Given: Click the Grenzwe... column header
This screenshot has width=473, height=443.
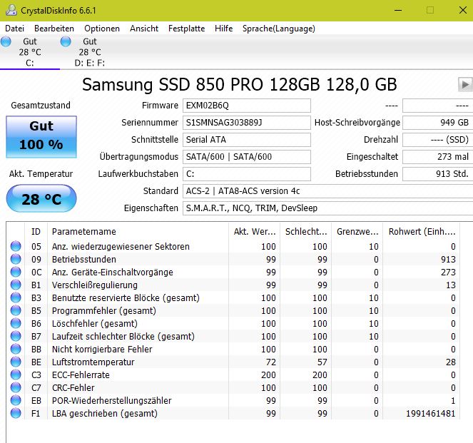Looking at the screenshot, I should (x=357, y=232).
